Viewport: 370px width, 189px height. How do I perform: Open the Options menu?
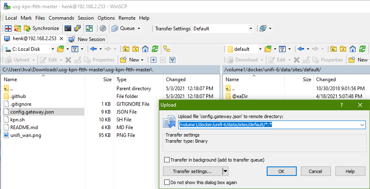tap(106, 18)
